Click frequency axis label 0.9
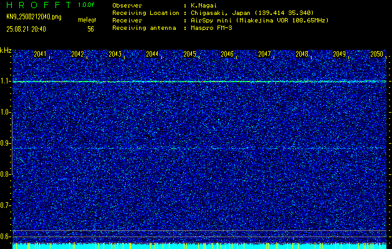The image size is (392, 249). 4,143
